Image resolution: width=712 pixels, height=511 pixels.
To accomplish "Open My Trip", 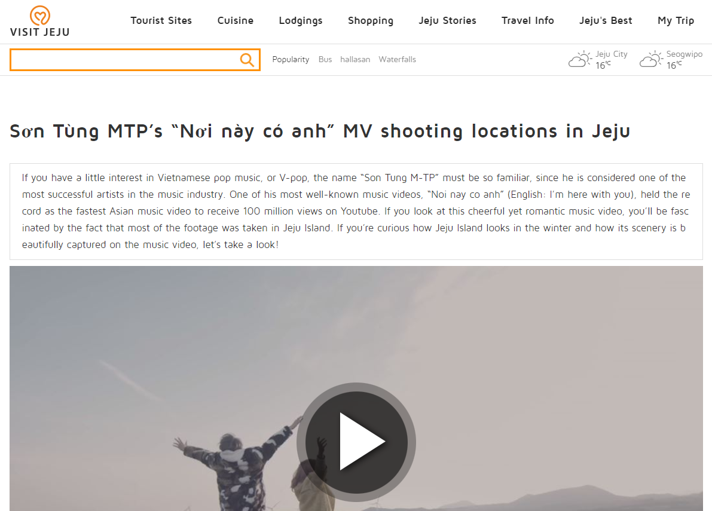I will tap(676, 20).
